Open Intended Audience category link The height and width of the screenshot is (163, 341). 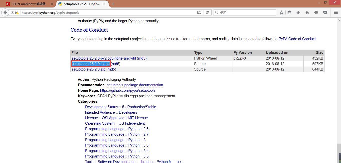(x=100, y=112)
